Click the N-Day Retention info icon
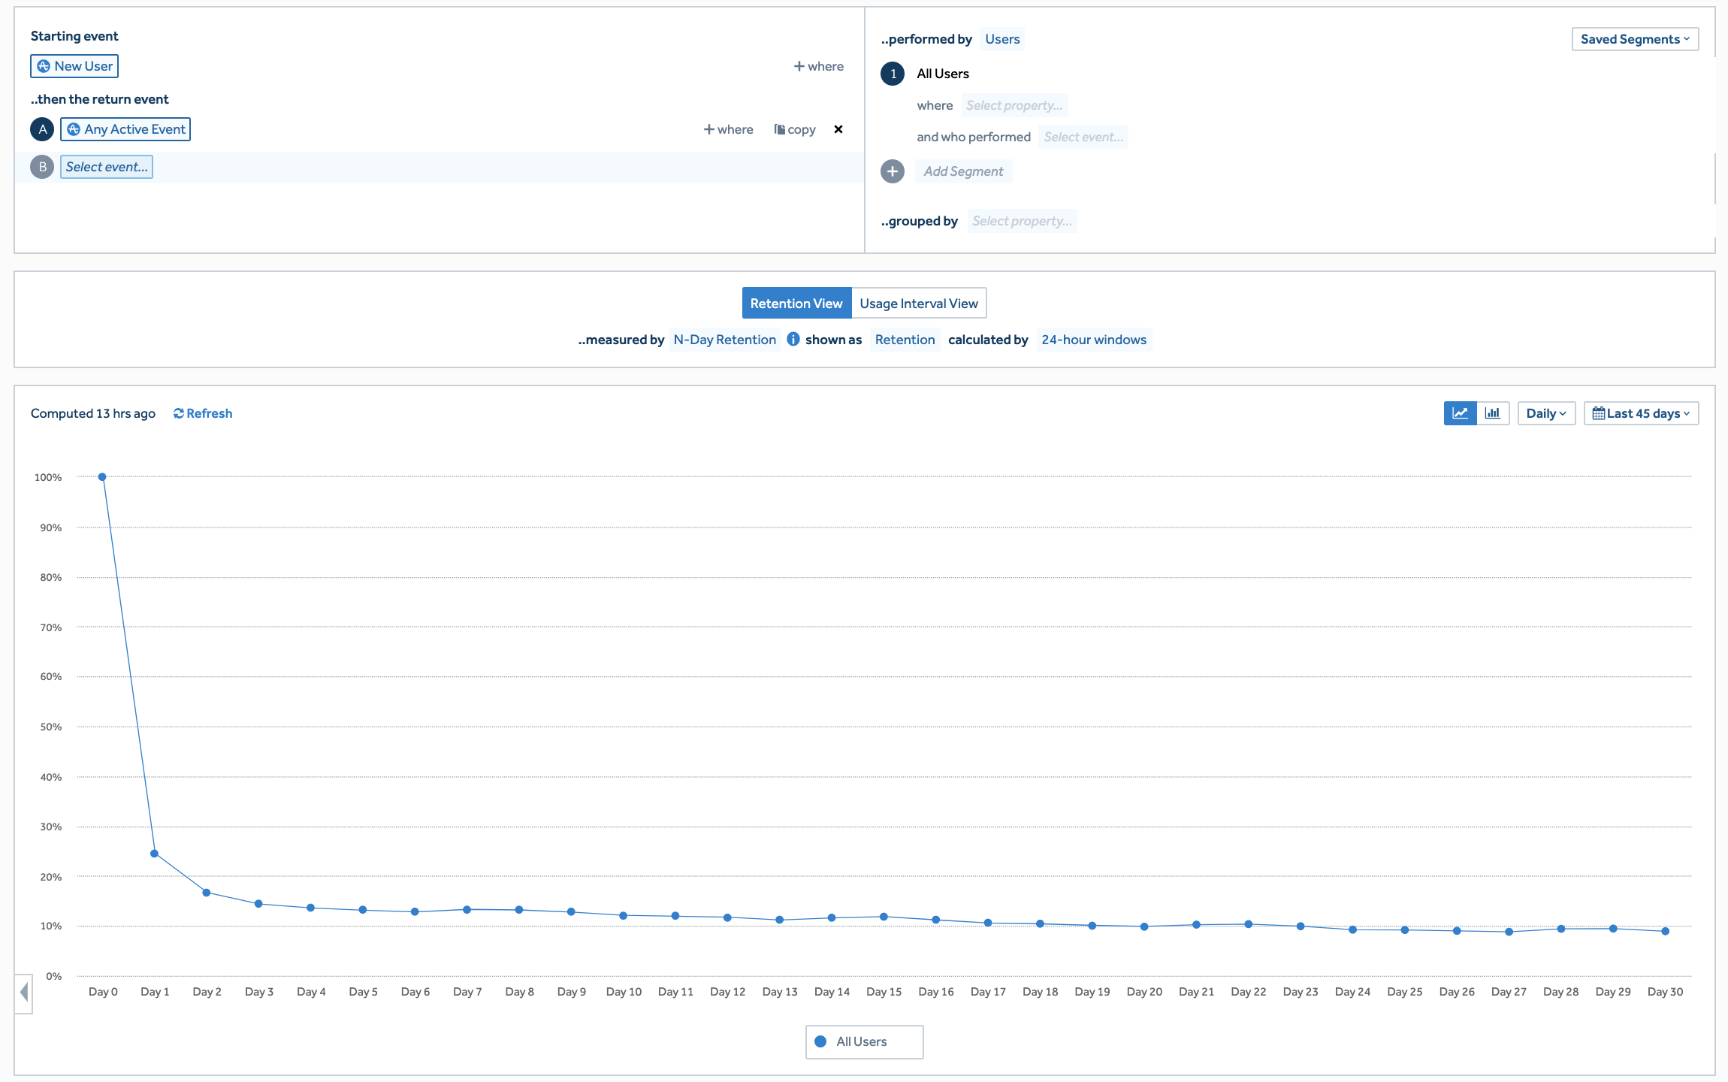Image resolution: width=1728 pixels, height=1082 pixels. click(793, 340)
